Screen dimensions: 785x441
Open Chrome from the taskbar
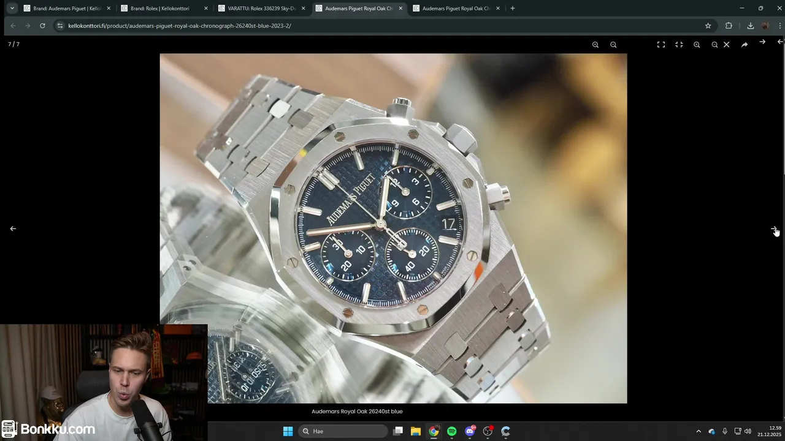coord(434,431)
